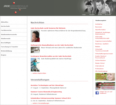Open Assistive Technologien auf der IdeenExpo event

coord(47,85)
